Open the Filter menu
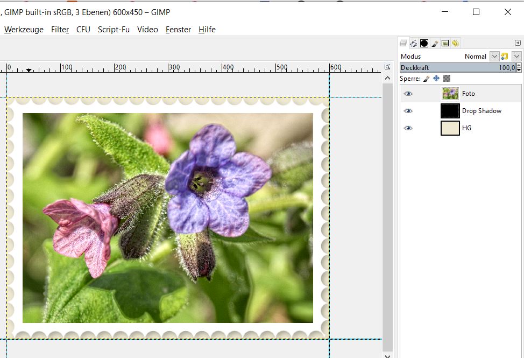Image resolution: width=524 pixels, height=358 pixels. tap(60, 30)
